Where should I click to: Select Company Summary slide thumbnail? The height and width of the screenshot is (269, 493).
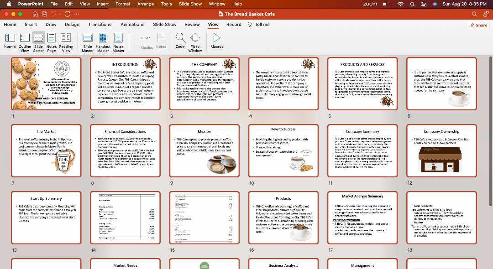pyautogui.click(x=362, y=150)
